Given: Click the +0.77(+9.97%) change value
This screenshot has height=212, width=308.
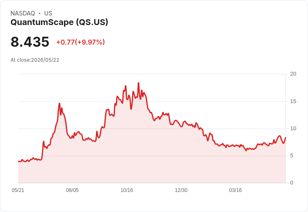Looking at the screenshot, I should click(80, 42).
